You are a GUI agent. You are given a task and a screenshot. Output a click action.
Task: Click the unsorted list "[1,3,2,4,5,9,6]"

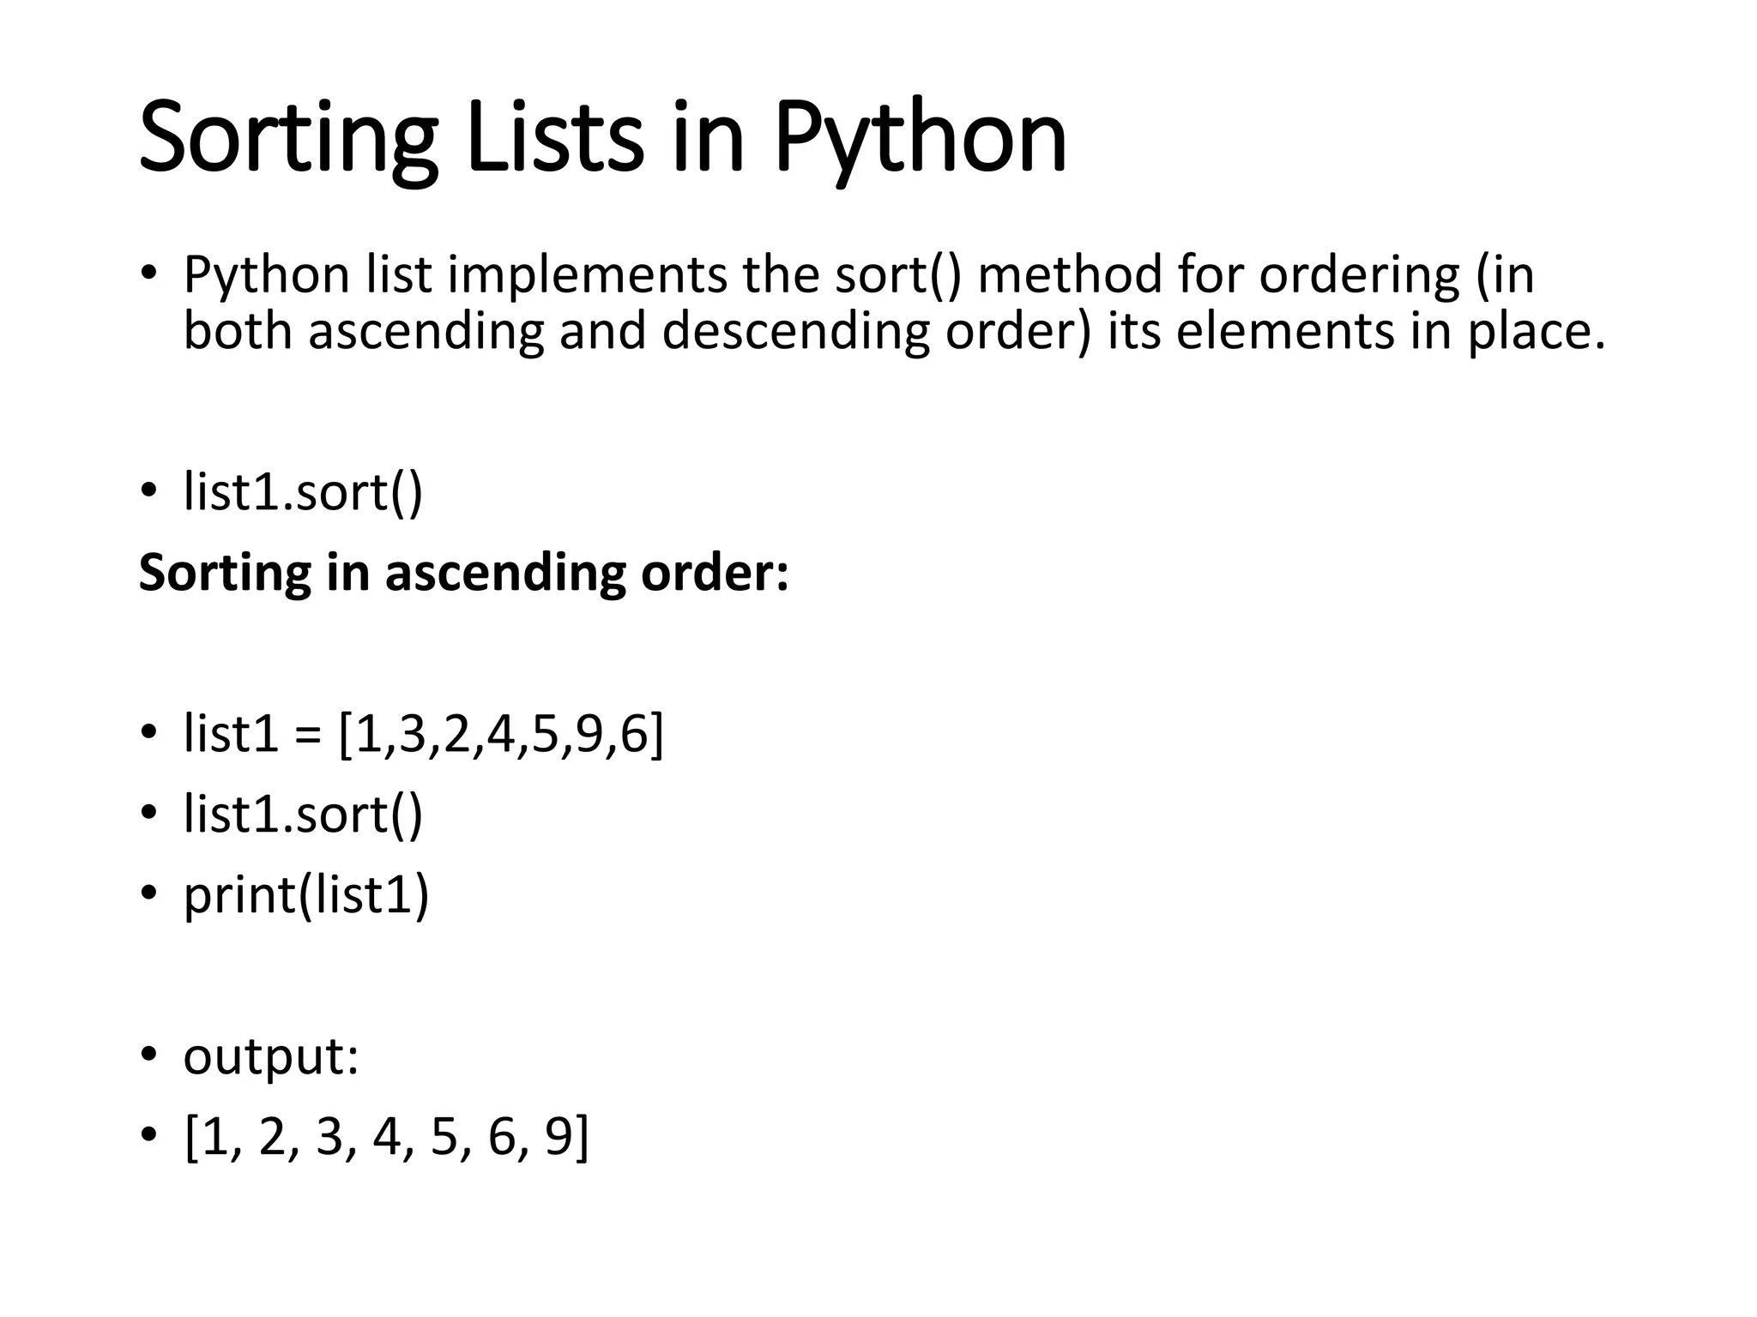coord(502,735)
